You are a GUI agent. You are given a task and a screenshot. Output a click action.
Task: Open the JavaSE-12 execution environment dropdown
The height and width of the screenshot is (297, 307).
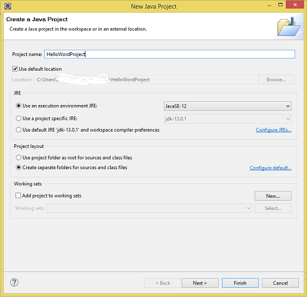tap(228, 106)
